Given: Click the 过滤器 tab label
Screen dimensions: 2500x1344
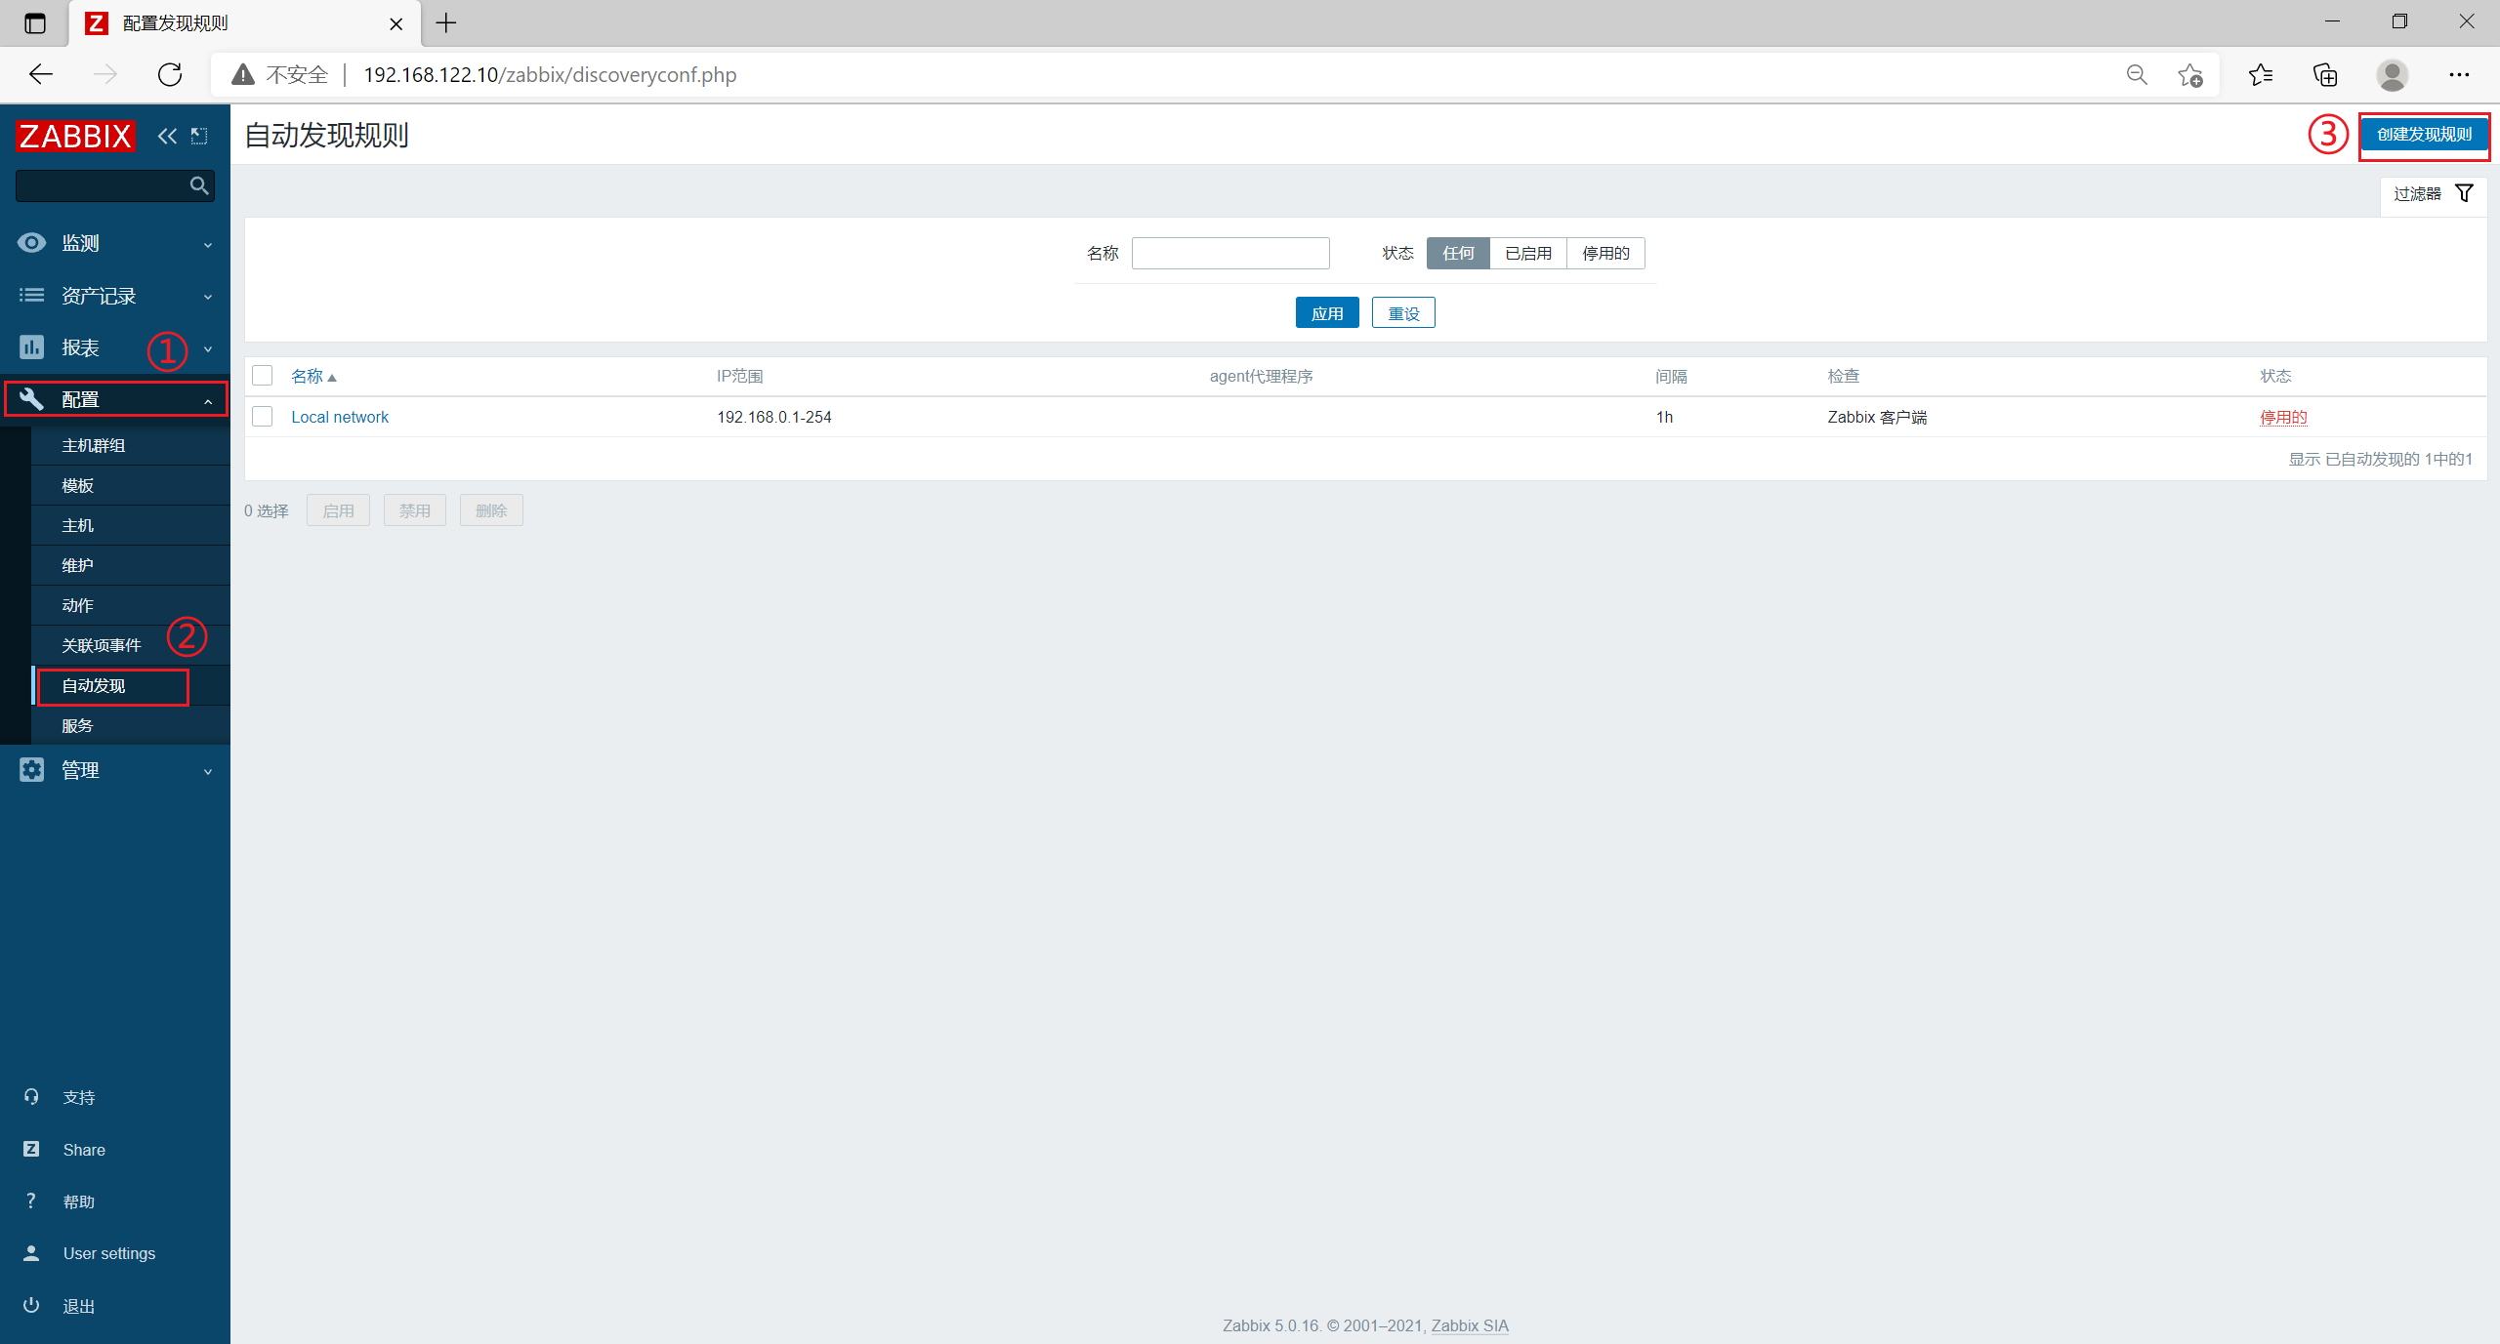Looking at the screenshot, I should pos(2417,193).
